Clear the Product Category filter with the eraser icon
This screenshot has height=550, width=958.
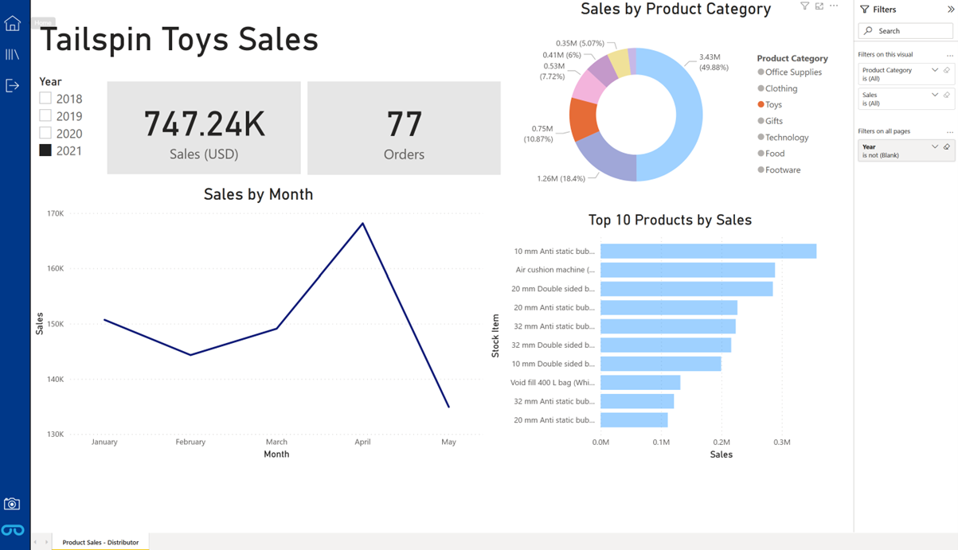pyautogui.click(x=947, y=70)
